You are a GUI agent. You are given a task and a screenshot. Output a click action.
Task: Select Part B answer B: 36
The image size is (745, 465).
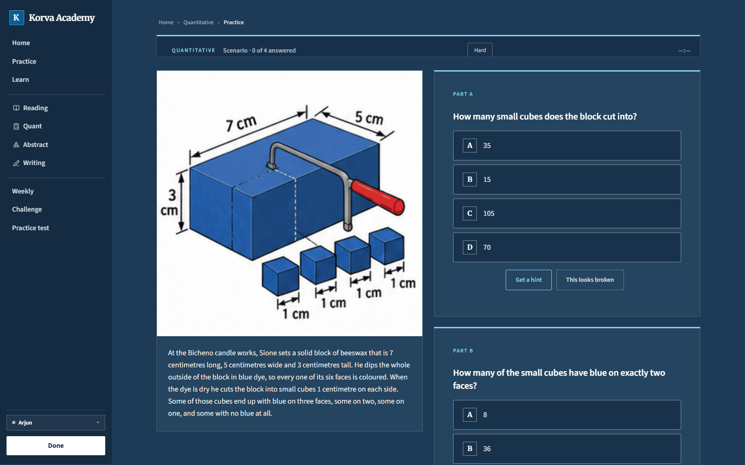click(567, 449)
